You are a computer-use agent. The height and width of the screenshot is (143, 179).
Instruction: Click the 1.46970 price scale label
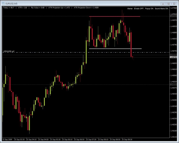point(174,20)
